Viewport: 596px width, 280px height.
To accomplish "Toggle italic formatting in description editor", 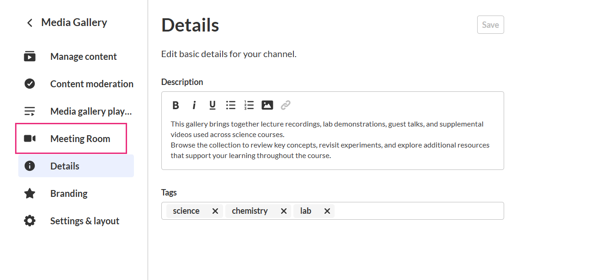I will [194, 106].
